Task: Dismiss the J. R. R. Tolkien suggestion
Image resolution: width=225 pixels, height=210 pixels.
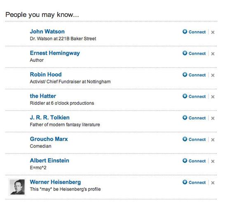Action: tap(213, 118)
